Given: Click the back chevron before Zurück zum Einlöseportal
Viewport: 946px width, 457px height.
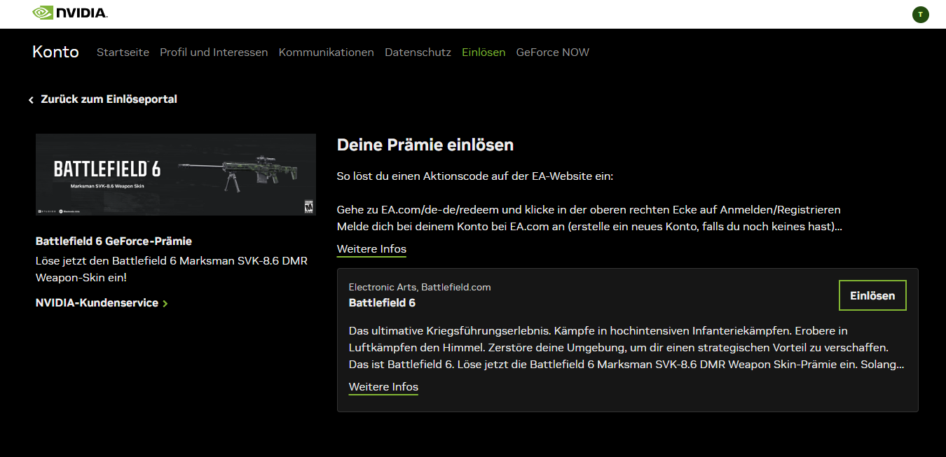Looking at the screenshot, I should click(31, 100).
